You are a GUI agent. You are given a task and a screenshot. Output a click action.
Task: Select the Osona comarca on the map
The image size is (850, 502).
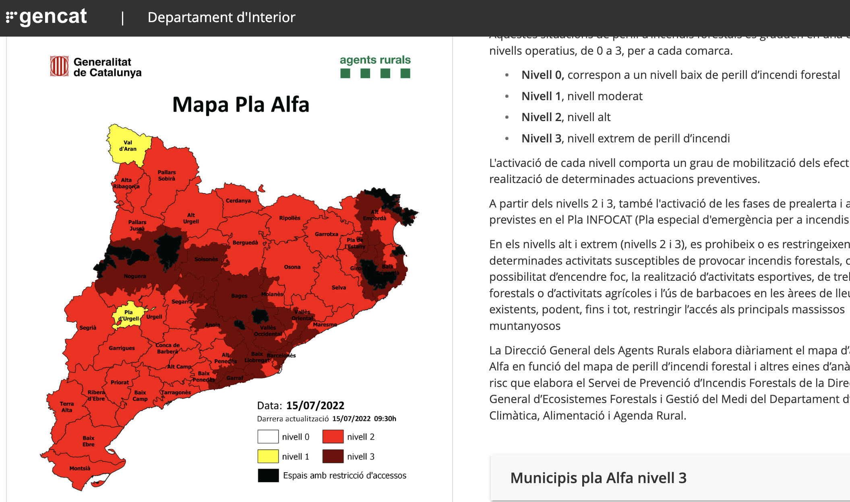pyautogui.click(x=292, y=267)
